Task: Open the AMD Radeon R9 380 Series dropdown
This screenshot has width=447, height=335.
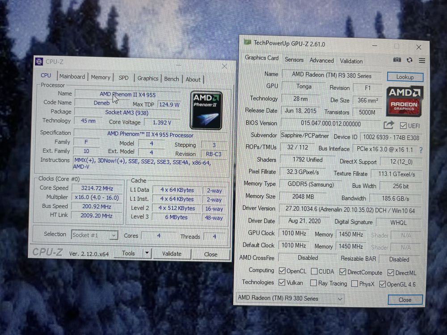Action: click(x=290, y=298)
